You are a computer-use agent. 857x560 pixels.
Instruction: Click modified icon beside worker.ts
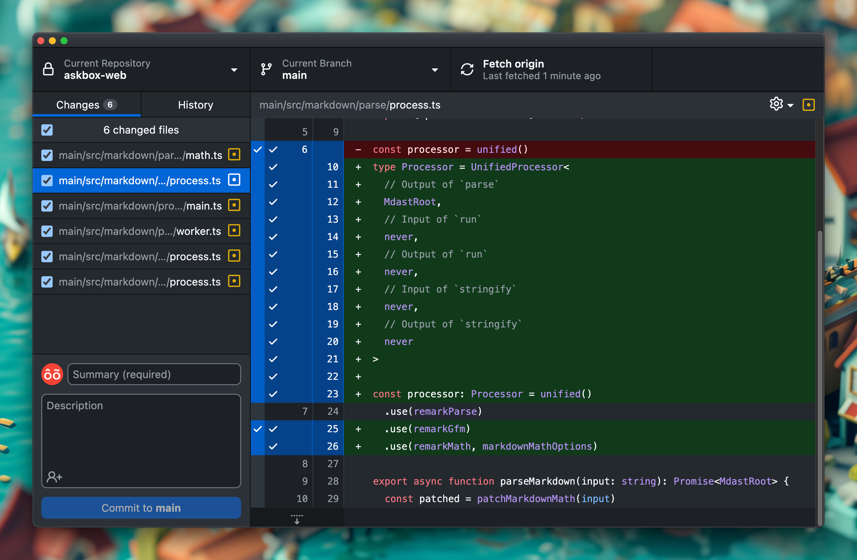(x=234, y=231)
